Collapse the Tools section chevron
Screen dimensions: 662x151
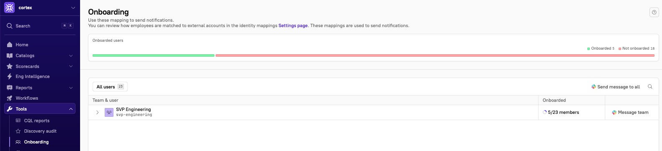71,109
